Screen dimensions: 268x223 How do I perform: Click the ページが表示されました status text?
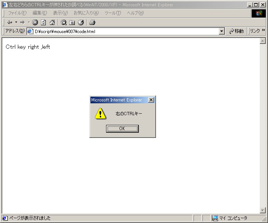(x=30, y=218)
